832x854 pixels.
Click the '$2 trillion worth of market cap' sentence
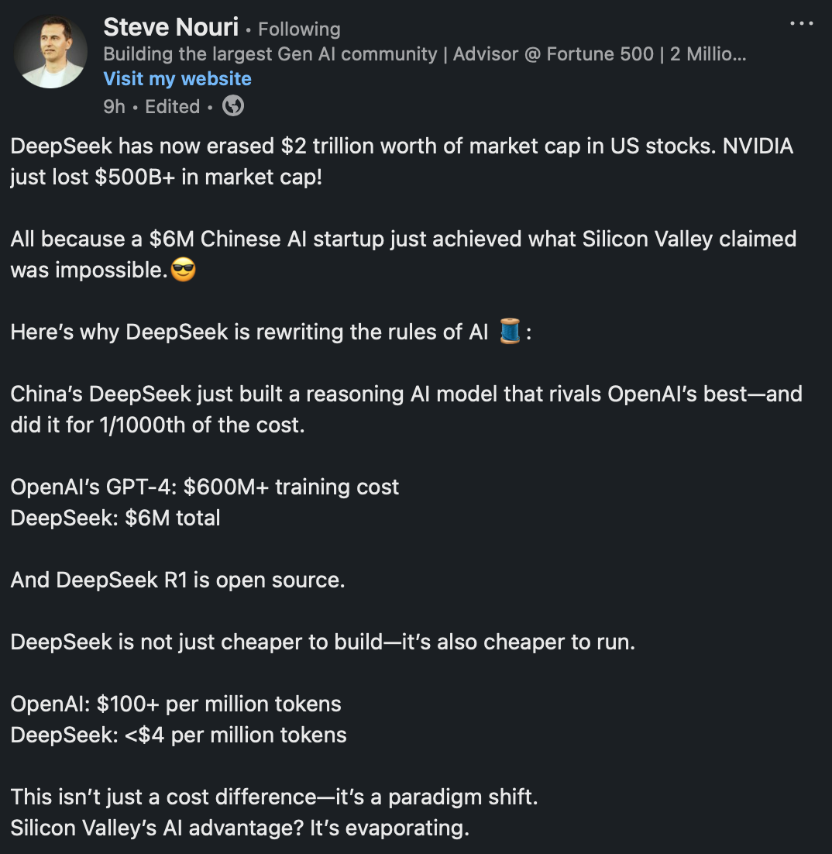click(402, 161)
